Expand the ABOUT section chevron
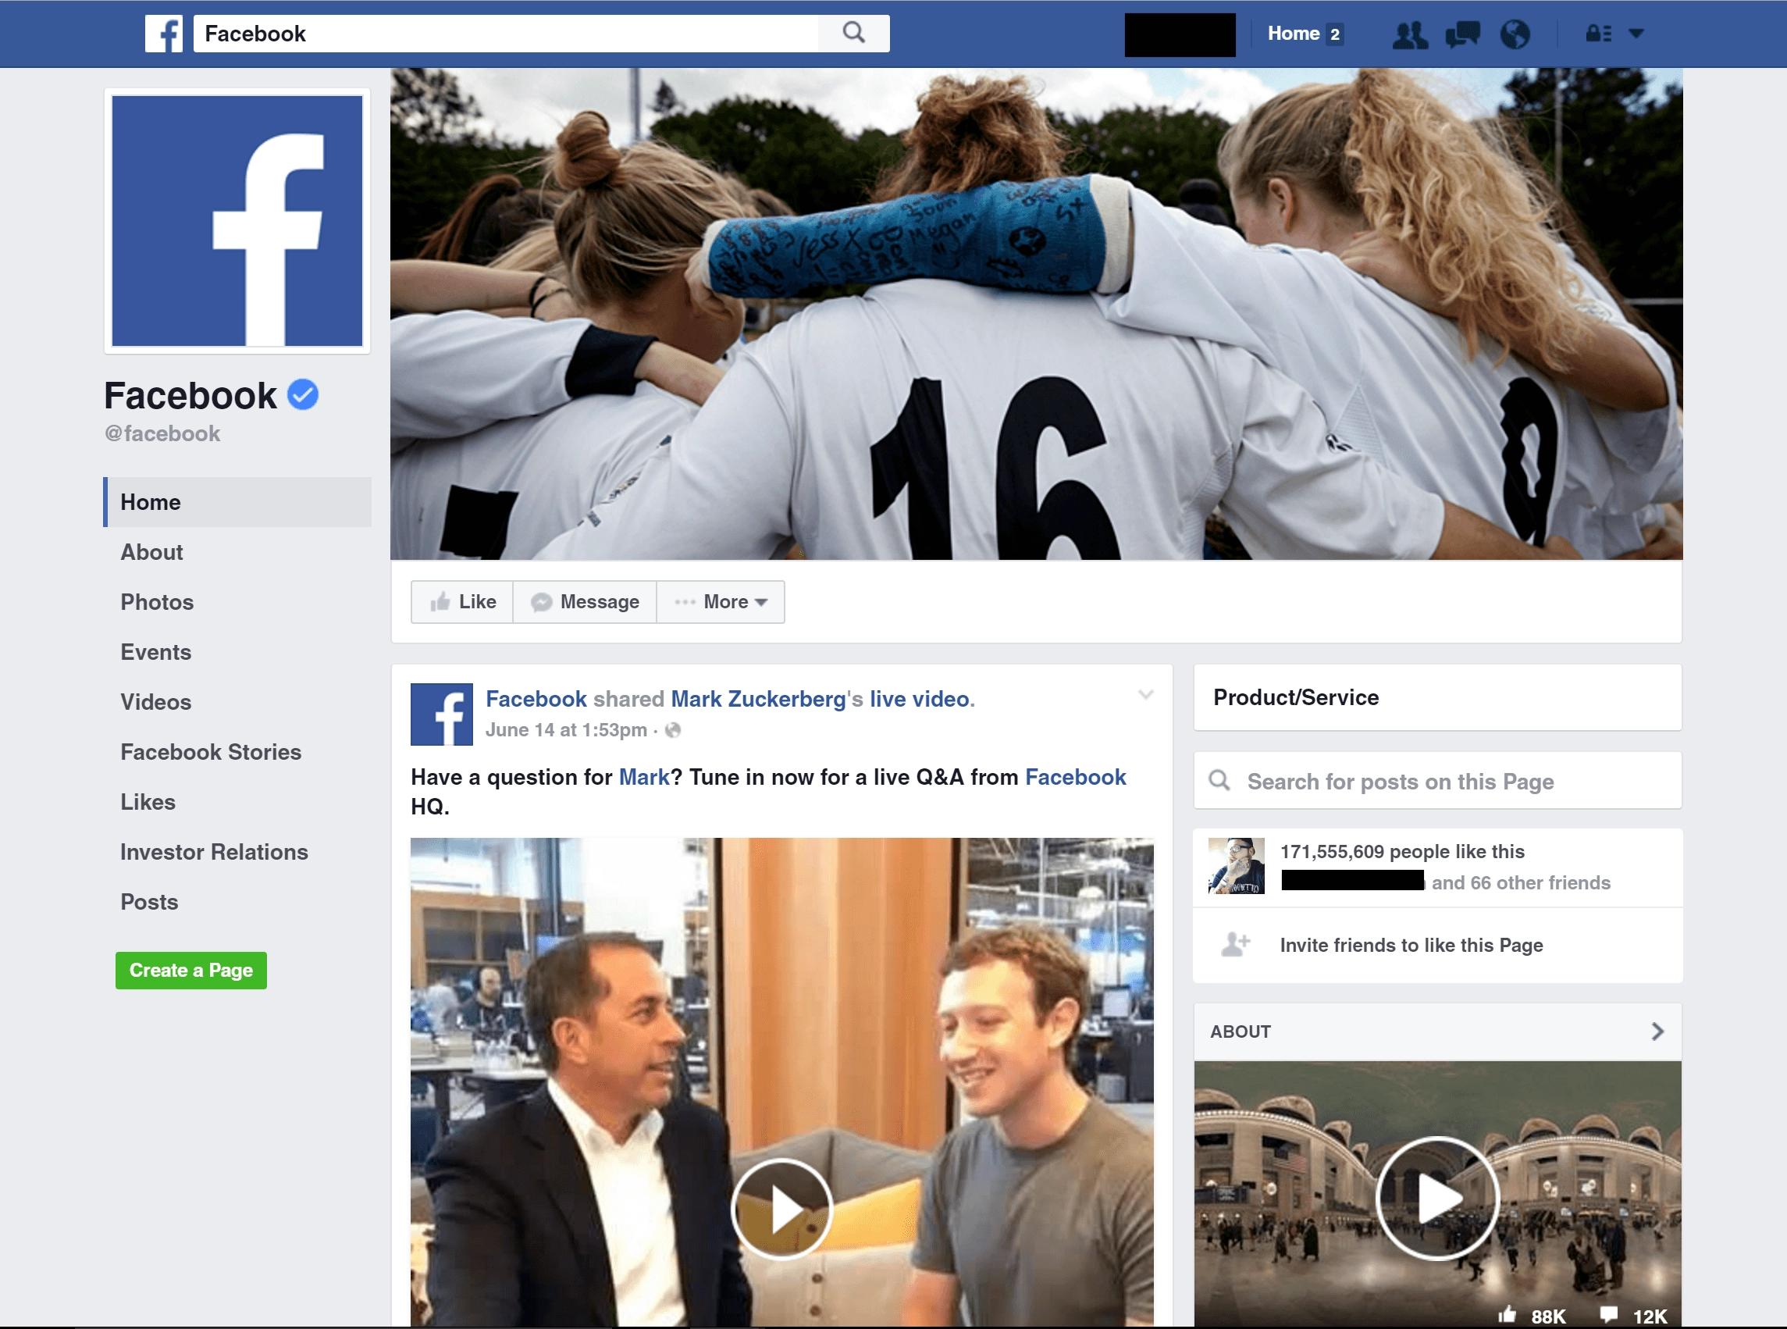Viewport: 1787px width, 1329px height. coord(1657,1031)
